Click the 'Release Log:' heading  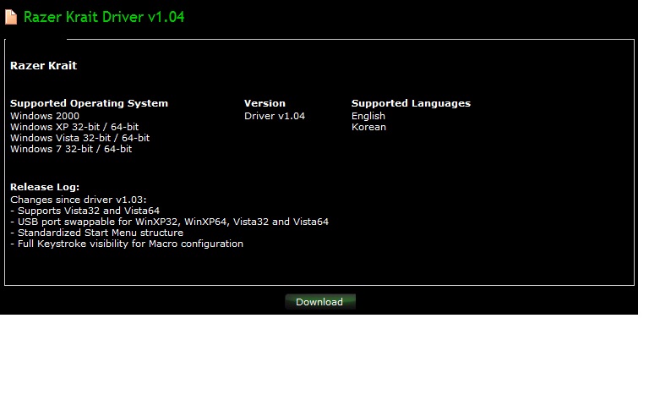pyautogui.click(x=45, y=187)
